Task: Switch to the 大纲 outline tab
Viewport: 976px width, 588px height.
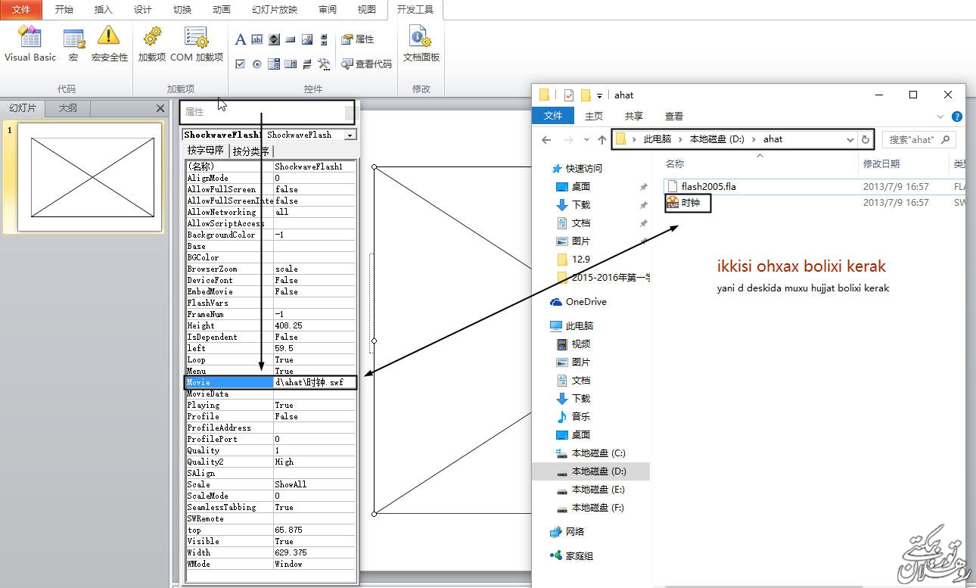Action: (x=68, y=108)
